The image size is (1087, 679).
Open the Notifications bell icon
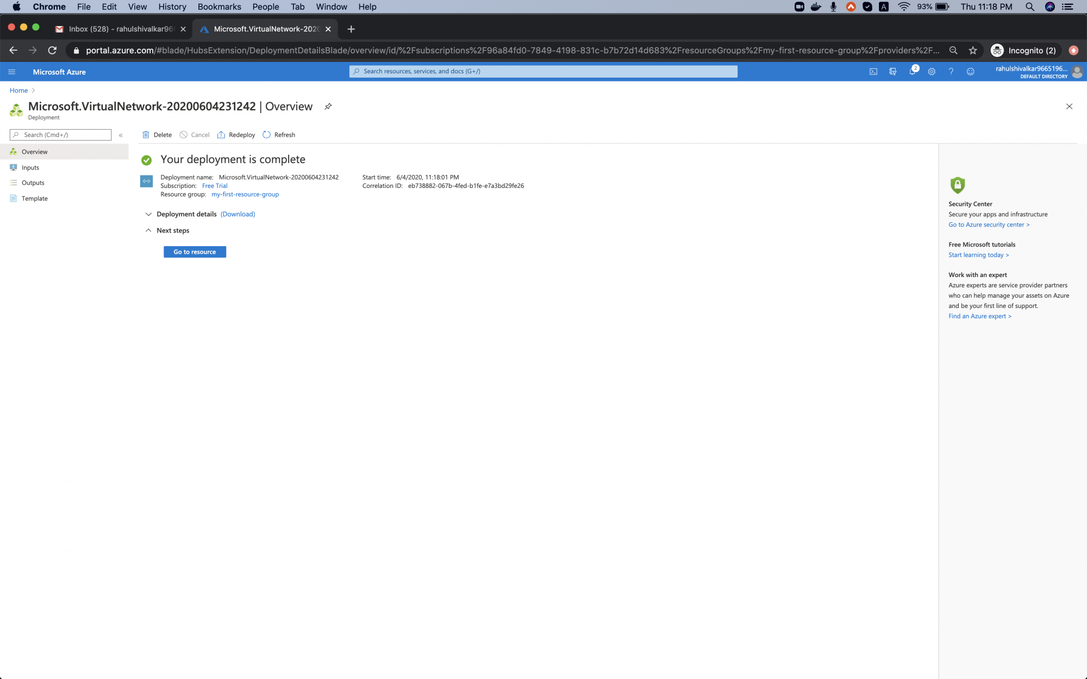913,71
